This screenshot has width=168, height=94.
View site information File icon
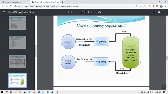[17, 6]
